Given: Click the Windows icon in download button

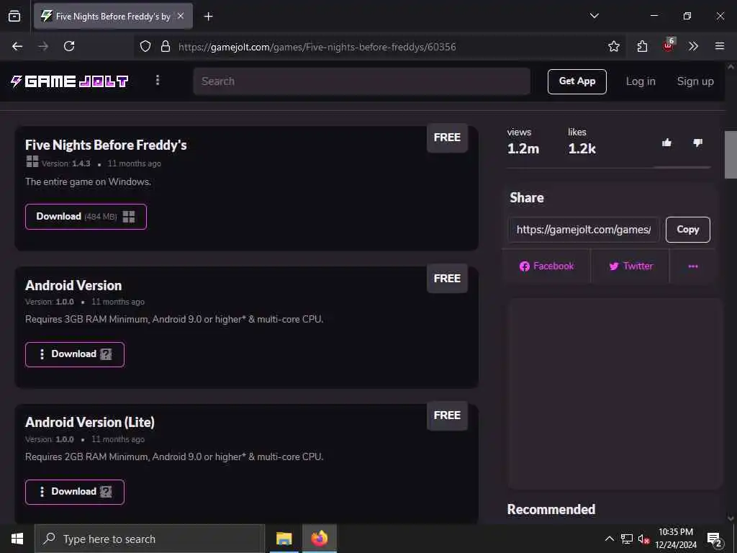Looking at the screenshot, I should point(129,217).
